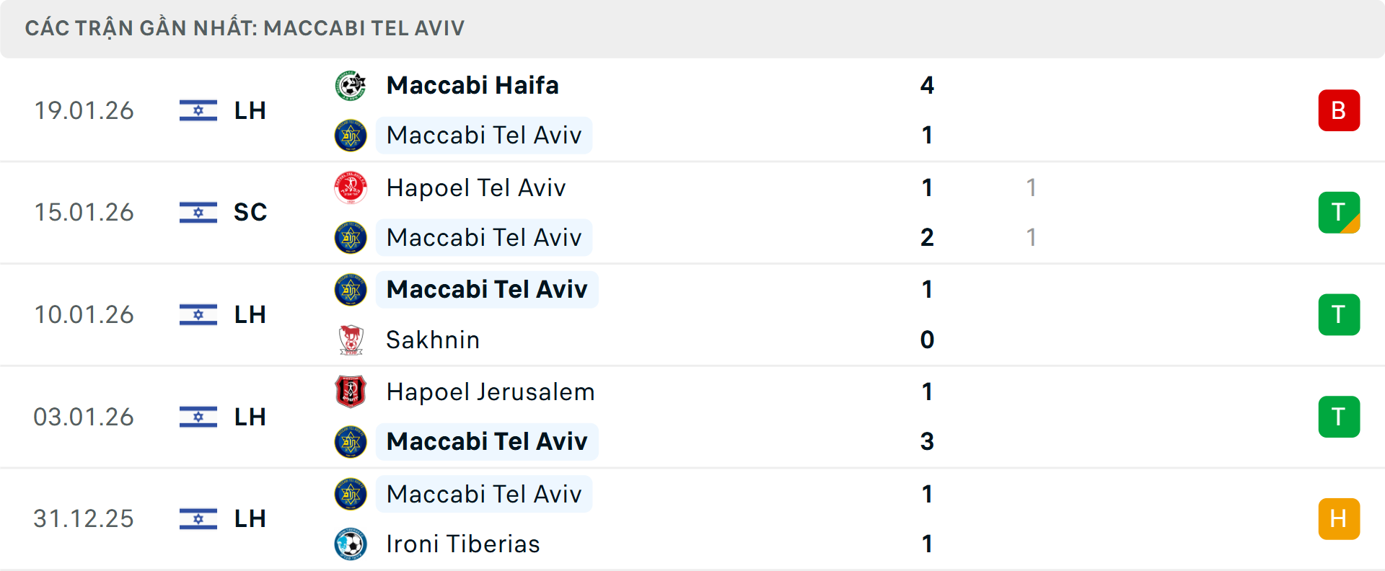Open the Maccabi Haifa team page link

coord(472,84)
